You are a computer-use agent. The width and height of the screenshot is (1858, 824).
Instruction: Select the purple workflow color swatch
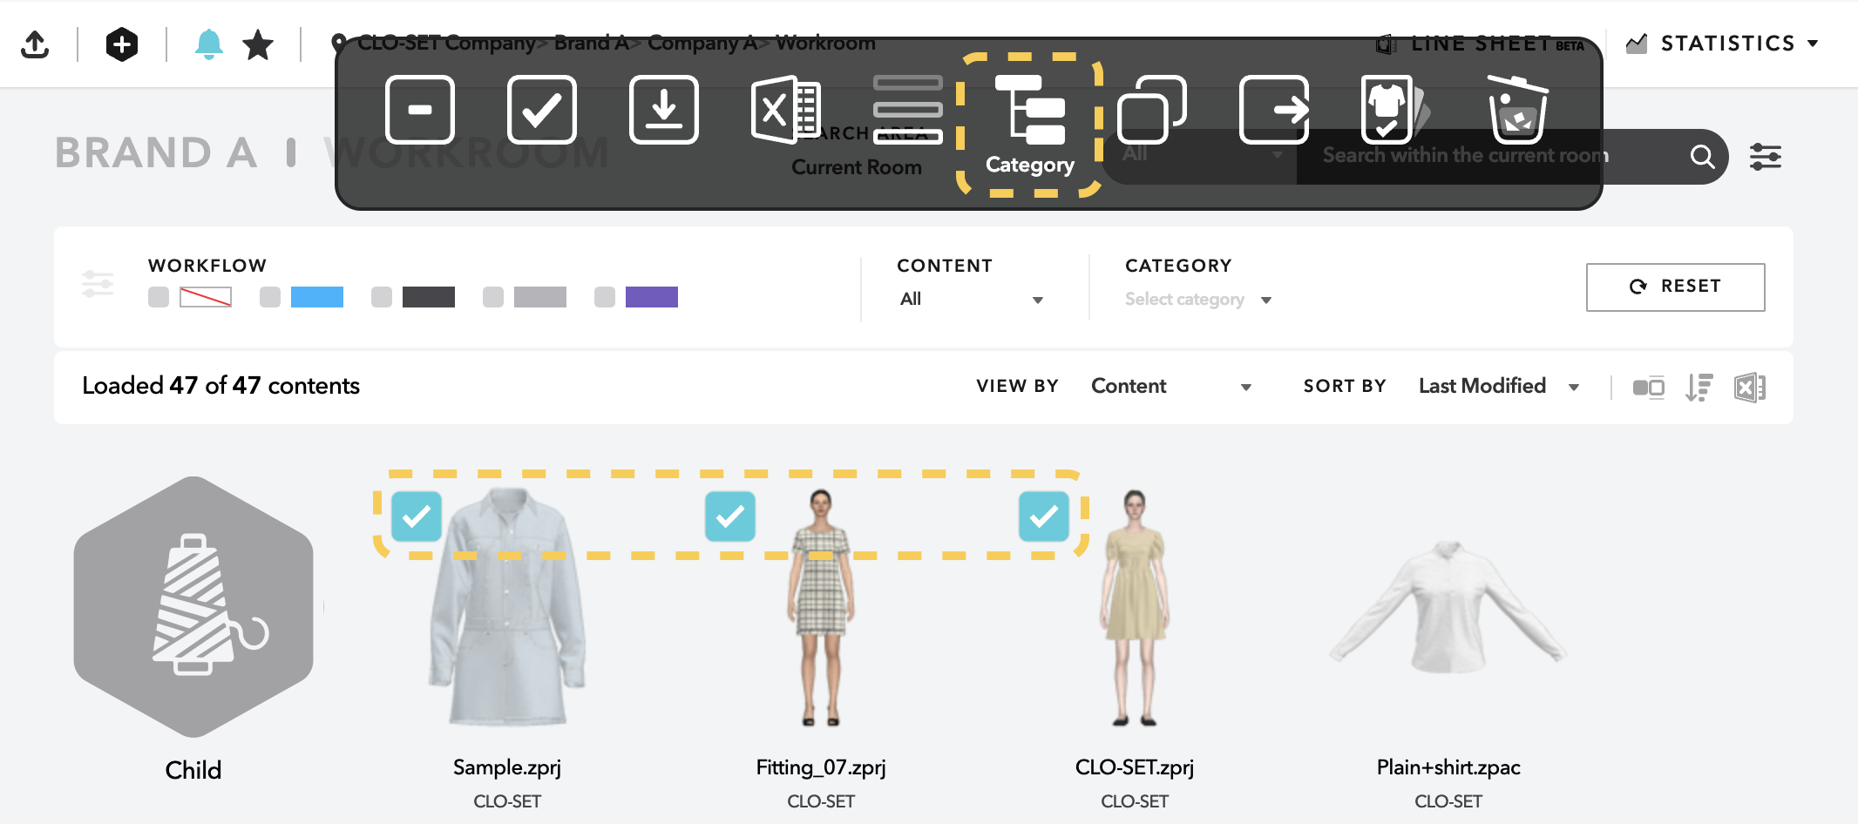(x=652, y=297)
